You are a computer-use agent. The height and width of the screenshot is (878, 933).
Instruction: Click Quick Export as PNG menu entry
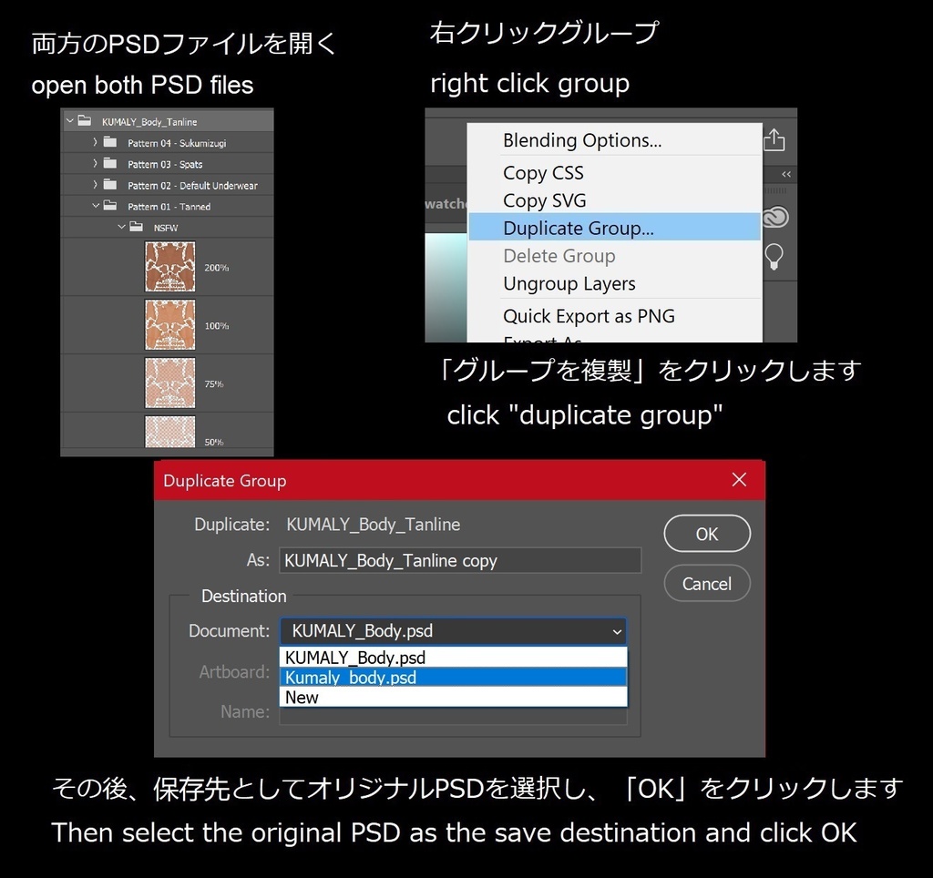click(x=589, y=316)
